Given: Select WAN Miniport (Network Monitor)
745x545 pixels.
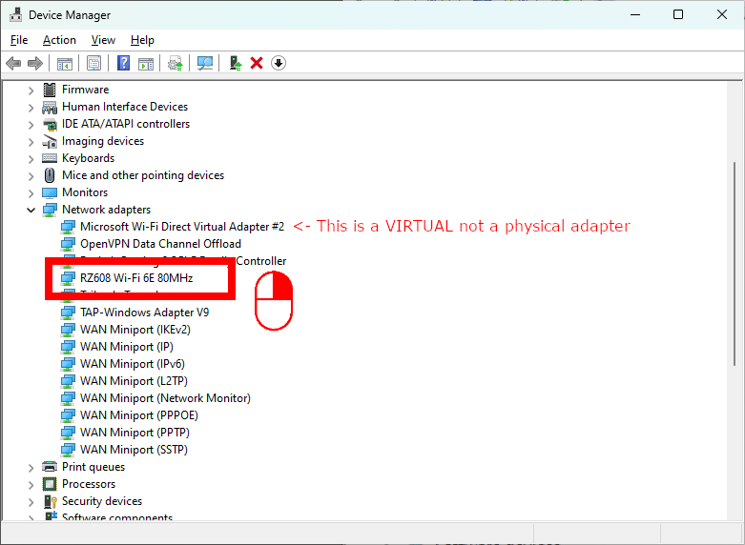Looking at the screenshot, I should (165, 398).
